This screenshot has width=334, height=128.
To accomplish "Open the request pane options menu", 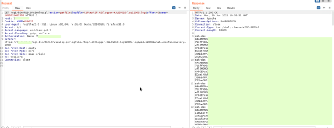I will pyautogui.click(x=185, y=8).
